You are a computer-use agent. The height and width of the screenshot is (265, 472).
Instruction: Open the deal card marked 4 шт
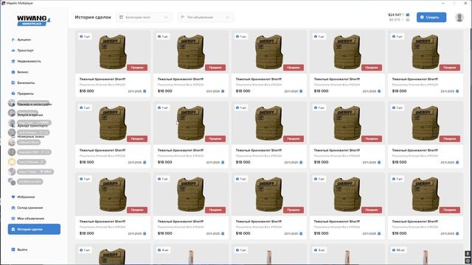191,255
